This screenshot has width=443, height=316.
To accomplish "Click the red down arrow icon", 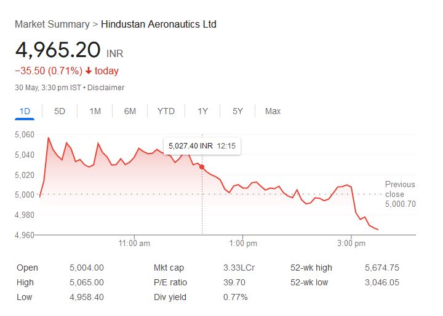I will tap(89, 71).
